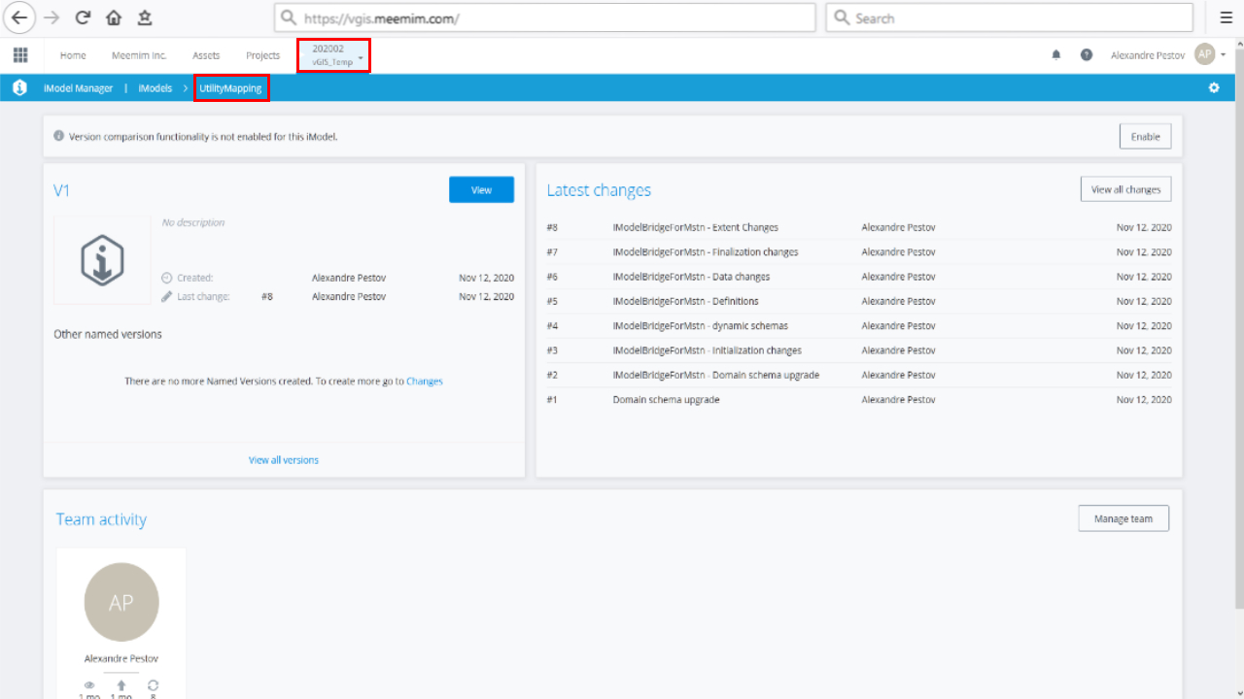The height and width of the screenshot is (699, 1244).
Task: Click the large AP avatar in Team activity
Action: [x=121, y=602]
